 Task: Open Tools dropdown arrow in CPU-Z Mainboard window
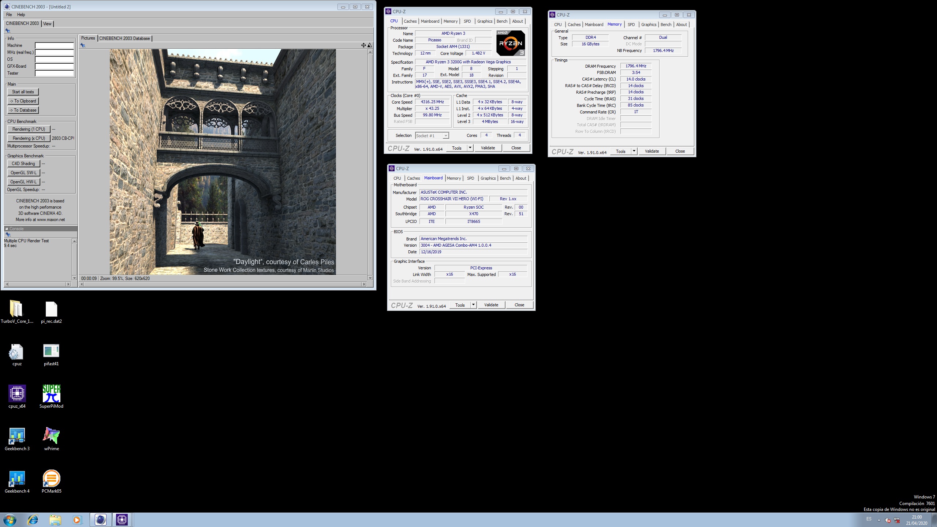tap(474, 305)
